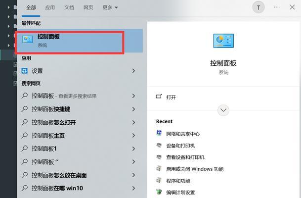Select web search 控制面板 - 查看更多搜索结果
This screenshot has height=198, width=301.
pyautogui.click(x=64, y=96)
